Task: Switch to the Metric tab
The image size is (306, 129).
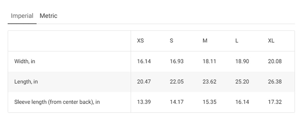Action: (x=48, y=16)
